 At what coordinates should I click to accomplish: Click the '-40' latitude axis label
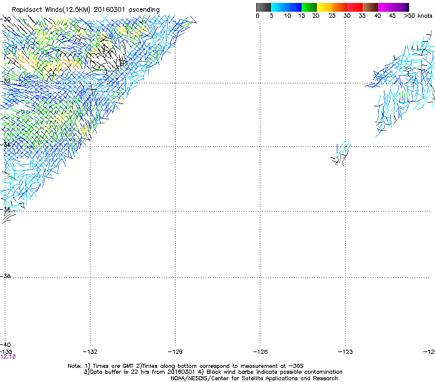coord(6,344)
